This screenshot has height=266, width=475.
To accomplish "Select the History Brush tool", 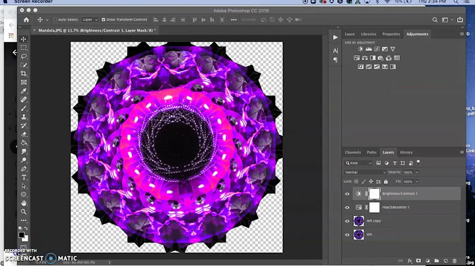I will [24, 126].
